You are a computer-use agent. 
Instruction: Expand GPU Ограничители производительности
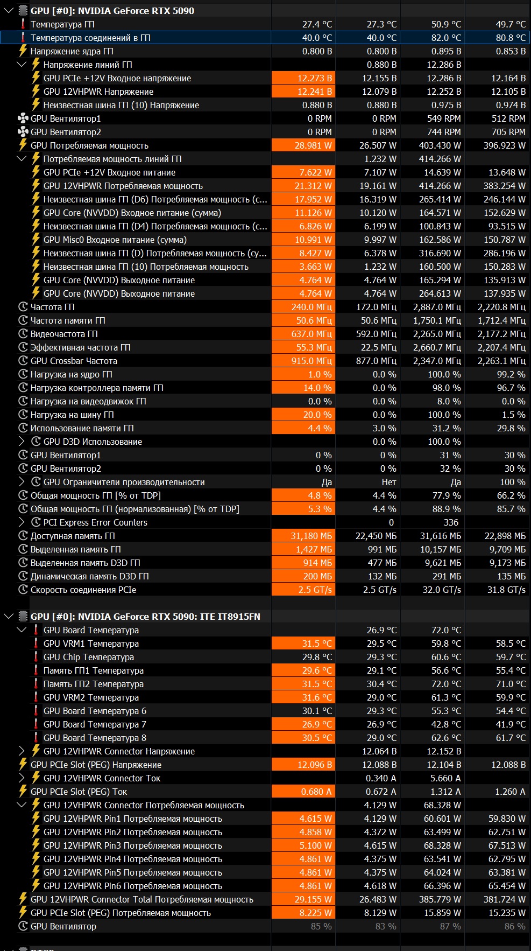pyautogui.click(x=22, y=481)
